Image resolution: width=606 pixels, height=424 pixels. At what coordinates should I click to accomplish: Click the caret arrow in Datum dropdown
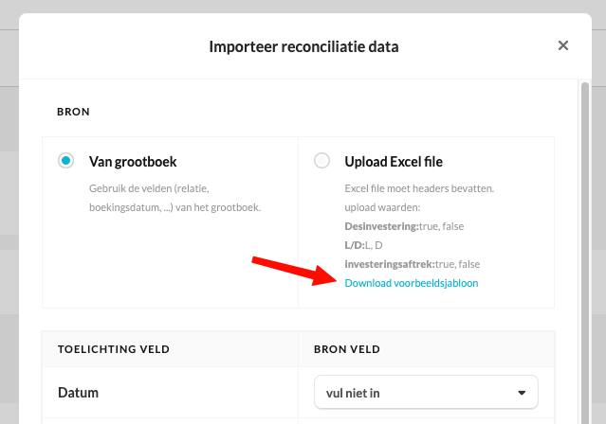coord(522,392)
